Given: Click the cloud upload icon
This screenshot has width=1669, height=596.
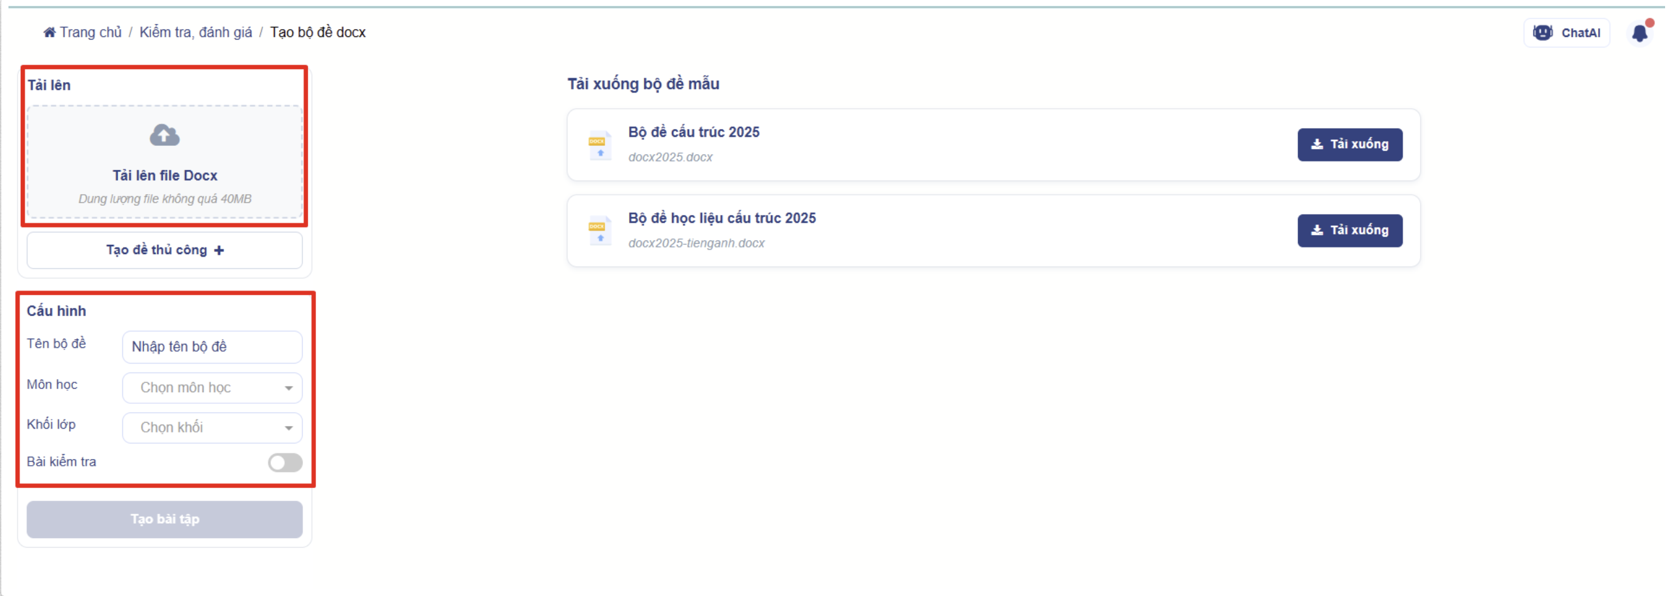Looking at the screenshot, I should pos(164,135).
